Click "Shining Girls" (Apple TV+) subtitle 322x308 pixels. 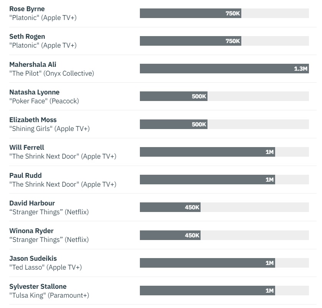coord(50,129)
